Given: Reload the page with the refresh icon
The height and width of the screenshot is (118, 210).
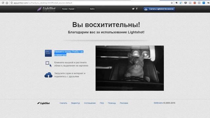Looking at the screenshot, I should click(3, 3).
